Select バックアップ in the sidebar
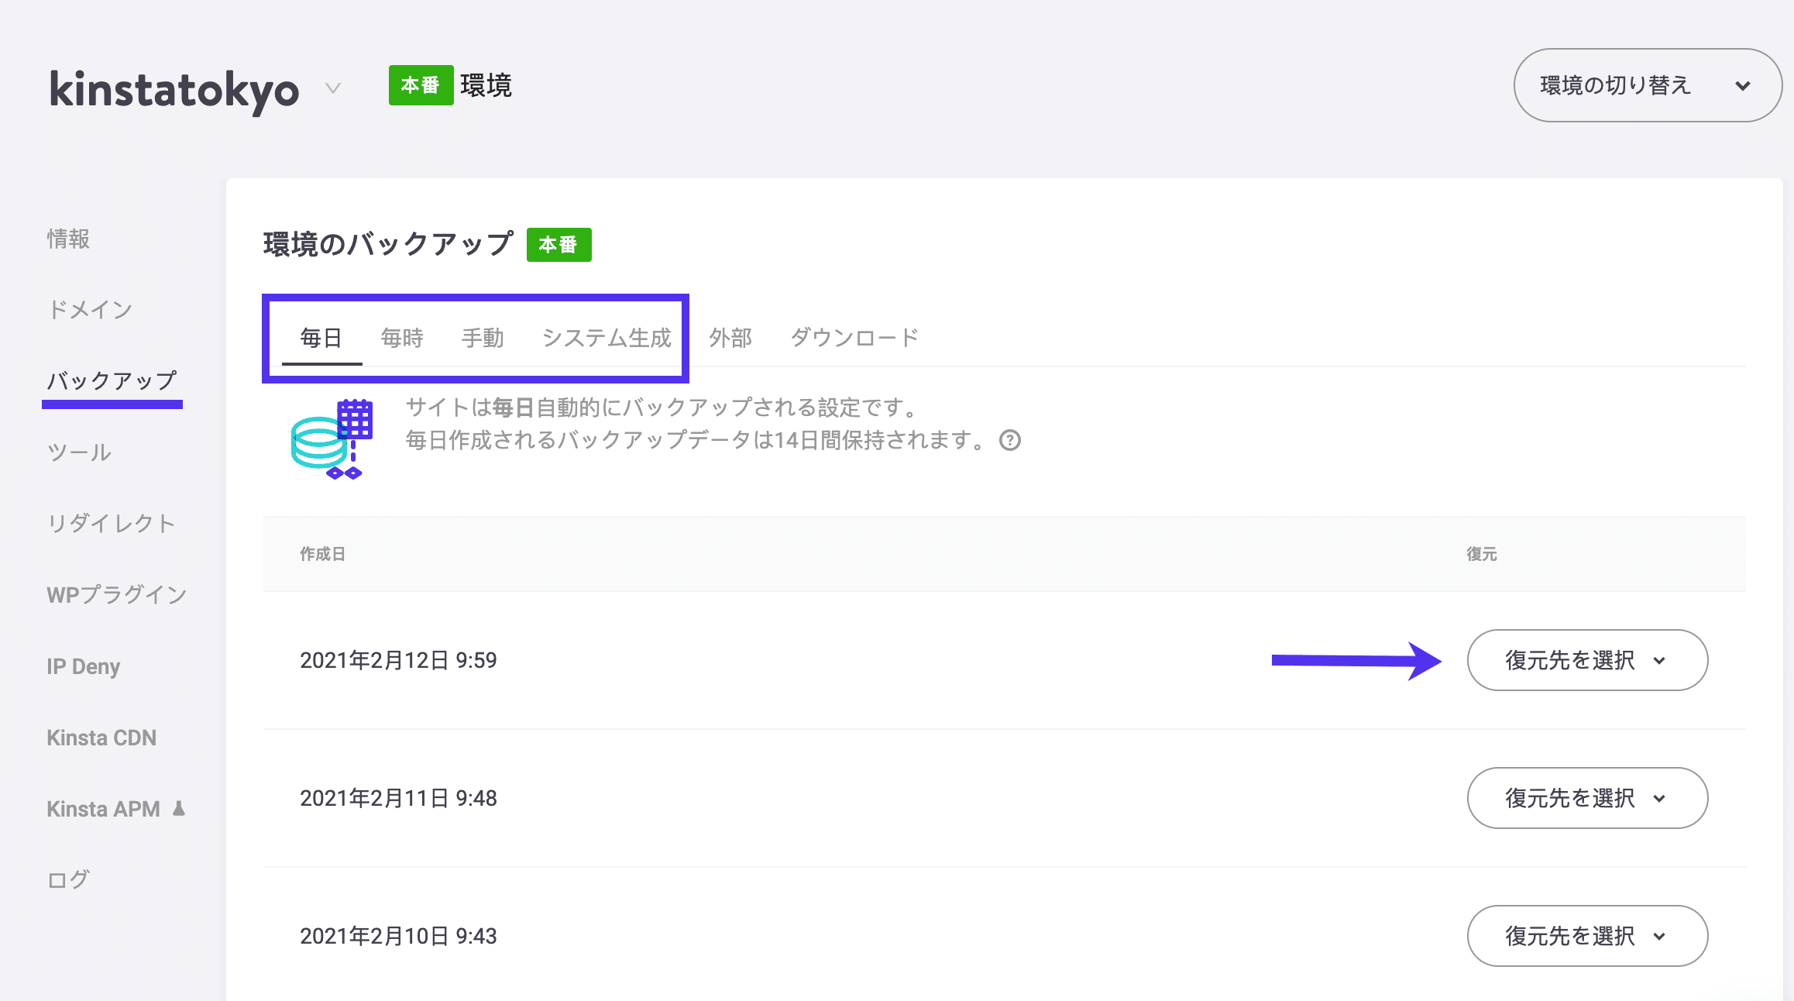 click(x=112, y=380)
